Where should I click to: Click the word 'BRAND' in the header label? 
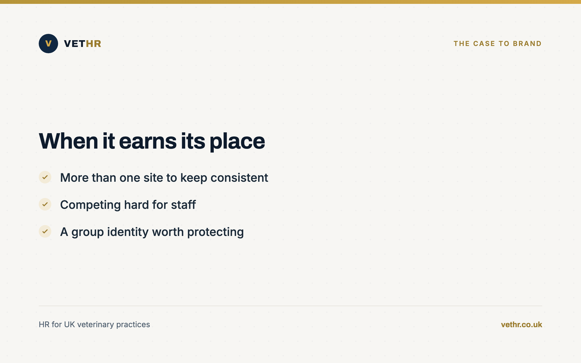pyautogui.click(x=527, y=44)
